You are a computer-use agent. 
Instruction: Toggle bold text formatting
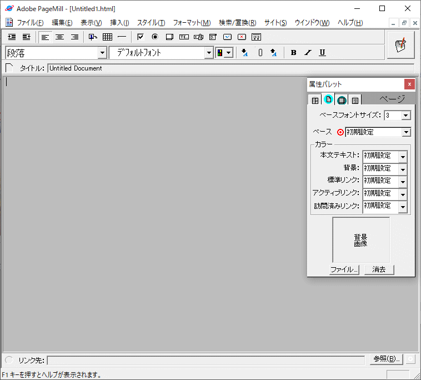(294, 53)
